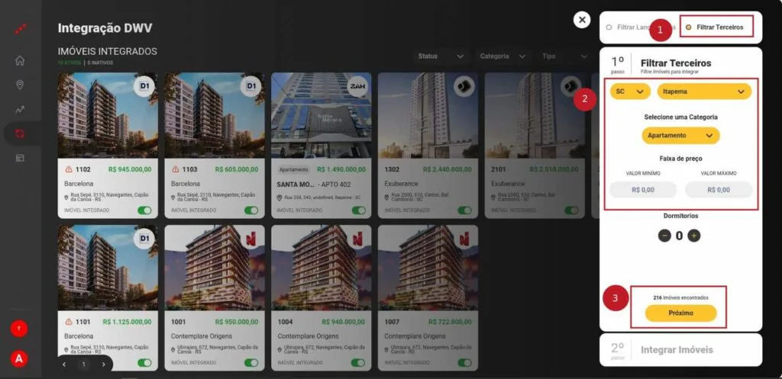The image size is (782, 379).
Task: Open the storefront icon in sidebar
Action: (x=20, y=158)
